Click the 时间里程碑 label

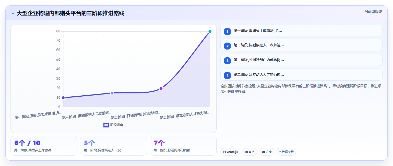click(373, 12)
